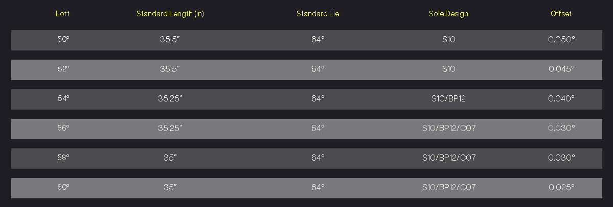Viewport: 613px width, 207px height.
Task: Click the S10/BP12/C07 sole design in the 58° row
Action: point(448,158)
